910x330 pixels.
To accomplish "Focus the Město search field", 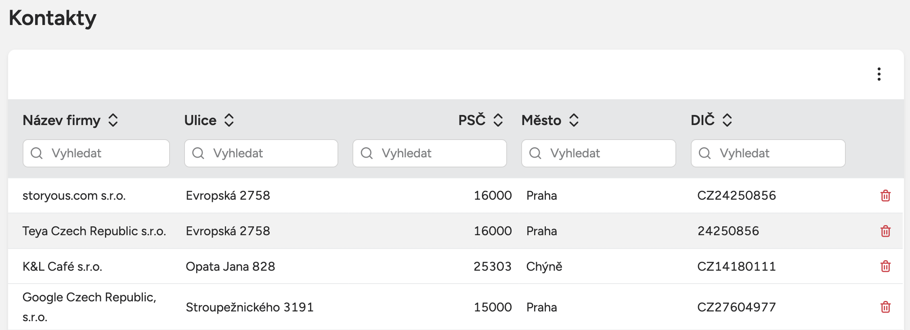I will pos(598,153).
